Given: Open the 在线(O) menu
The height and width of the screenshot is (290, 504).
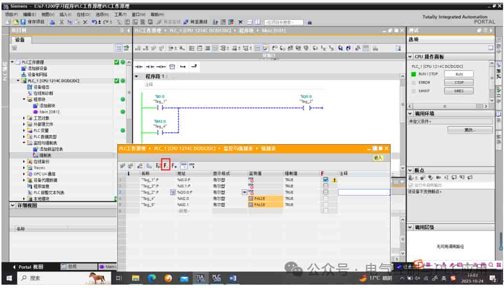Looking at the screenshot, I should pos(83,14).
